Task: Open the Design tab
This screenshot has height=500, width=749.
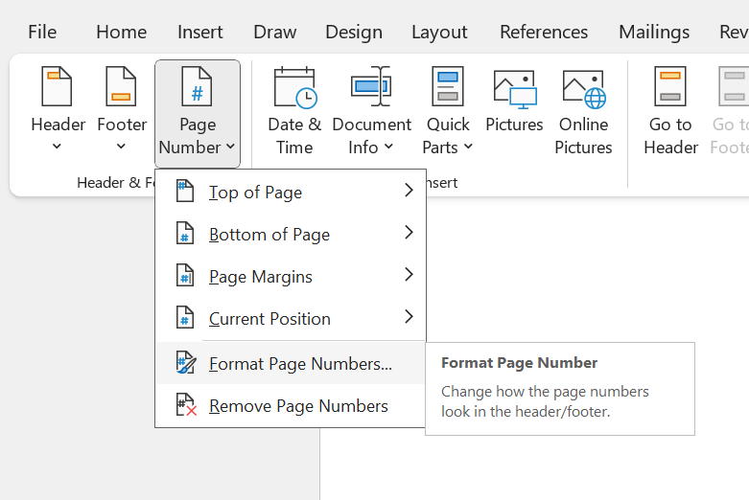Action: pyautogui.click(x=354, y=32)
